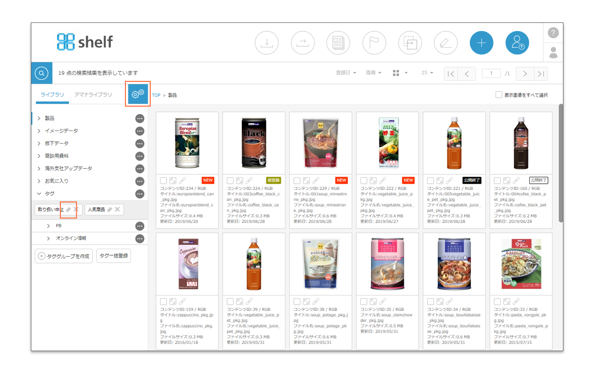
Task: Open the user upload icon in header
Action: tap(517, 43)
